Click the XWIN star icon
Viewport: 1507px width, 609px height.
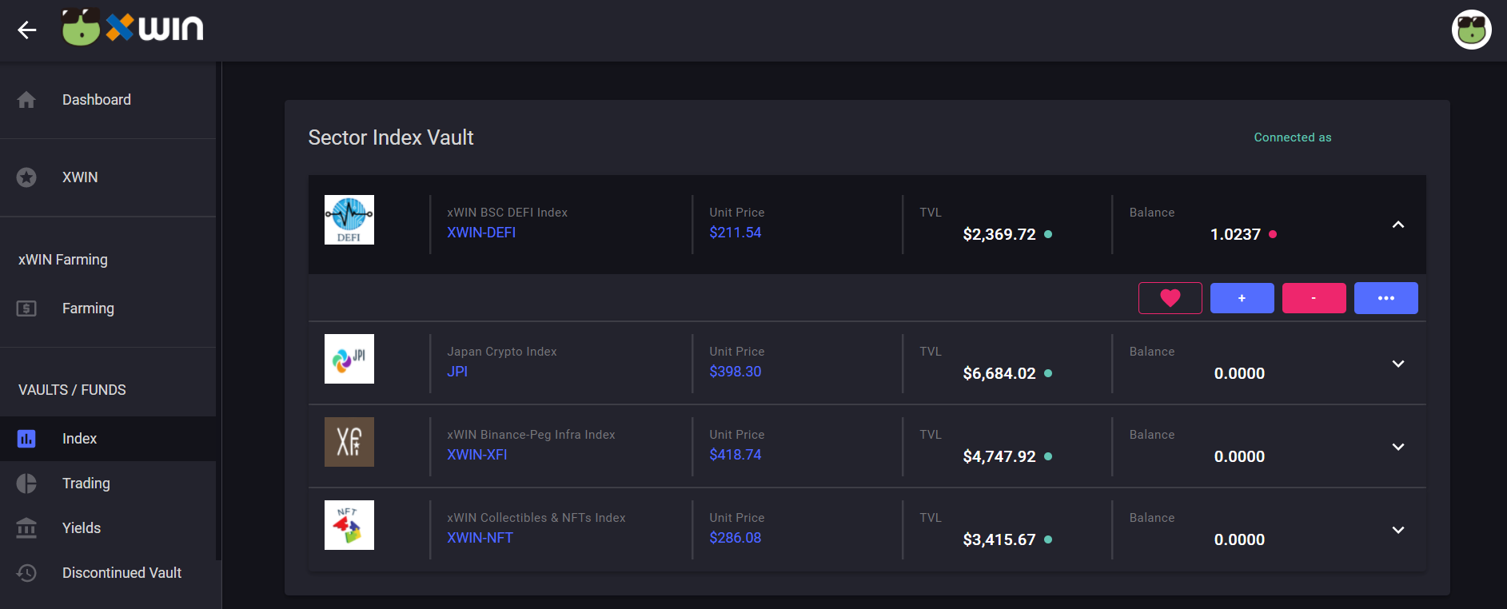click(26, 177)
